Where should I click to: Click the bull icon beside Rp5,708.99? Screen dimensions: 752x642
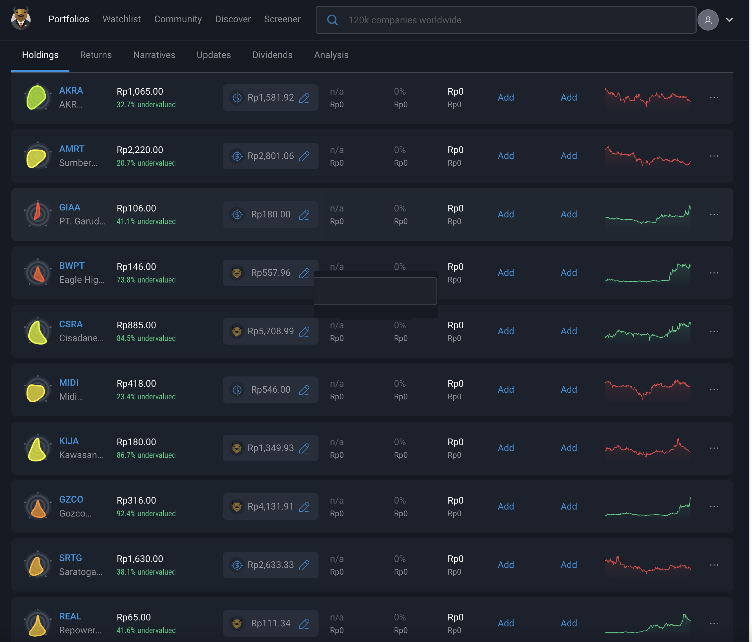point(236,331)
